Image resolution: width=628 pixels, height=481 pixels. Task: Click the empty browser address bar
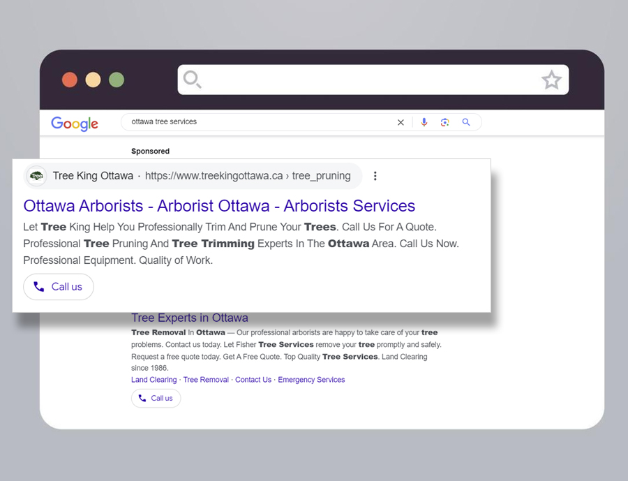click(x=370, y=80)
